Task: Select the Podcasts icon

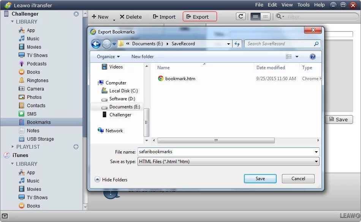Action: pyautogui.click(x=21, y=63)
